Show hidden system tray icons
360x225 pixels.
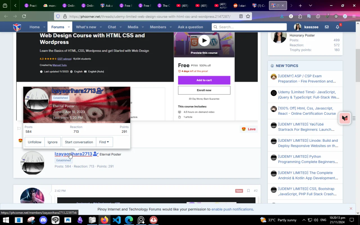tap(304, 220)
